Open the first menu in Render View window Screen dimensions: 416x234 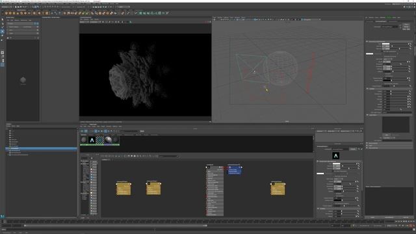81,19
